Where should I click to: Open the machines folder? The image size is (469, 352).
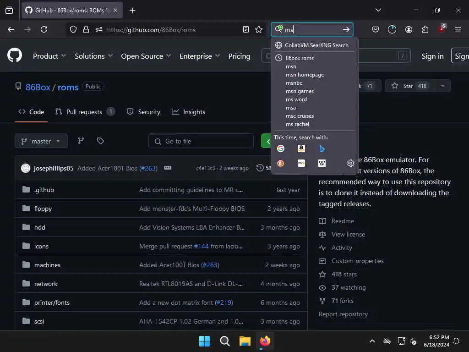47,265
